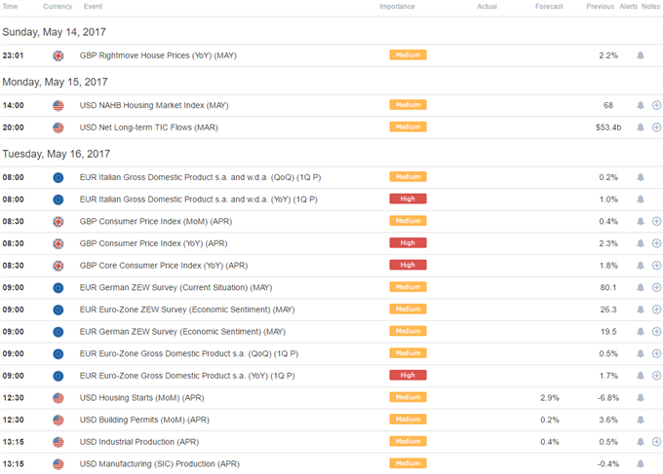Add note for German ZEW Economic Sentiment

coord(656,331)
